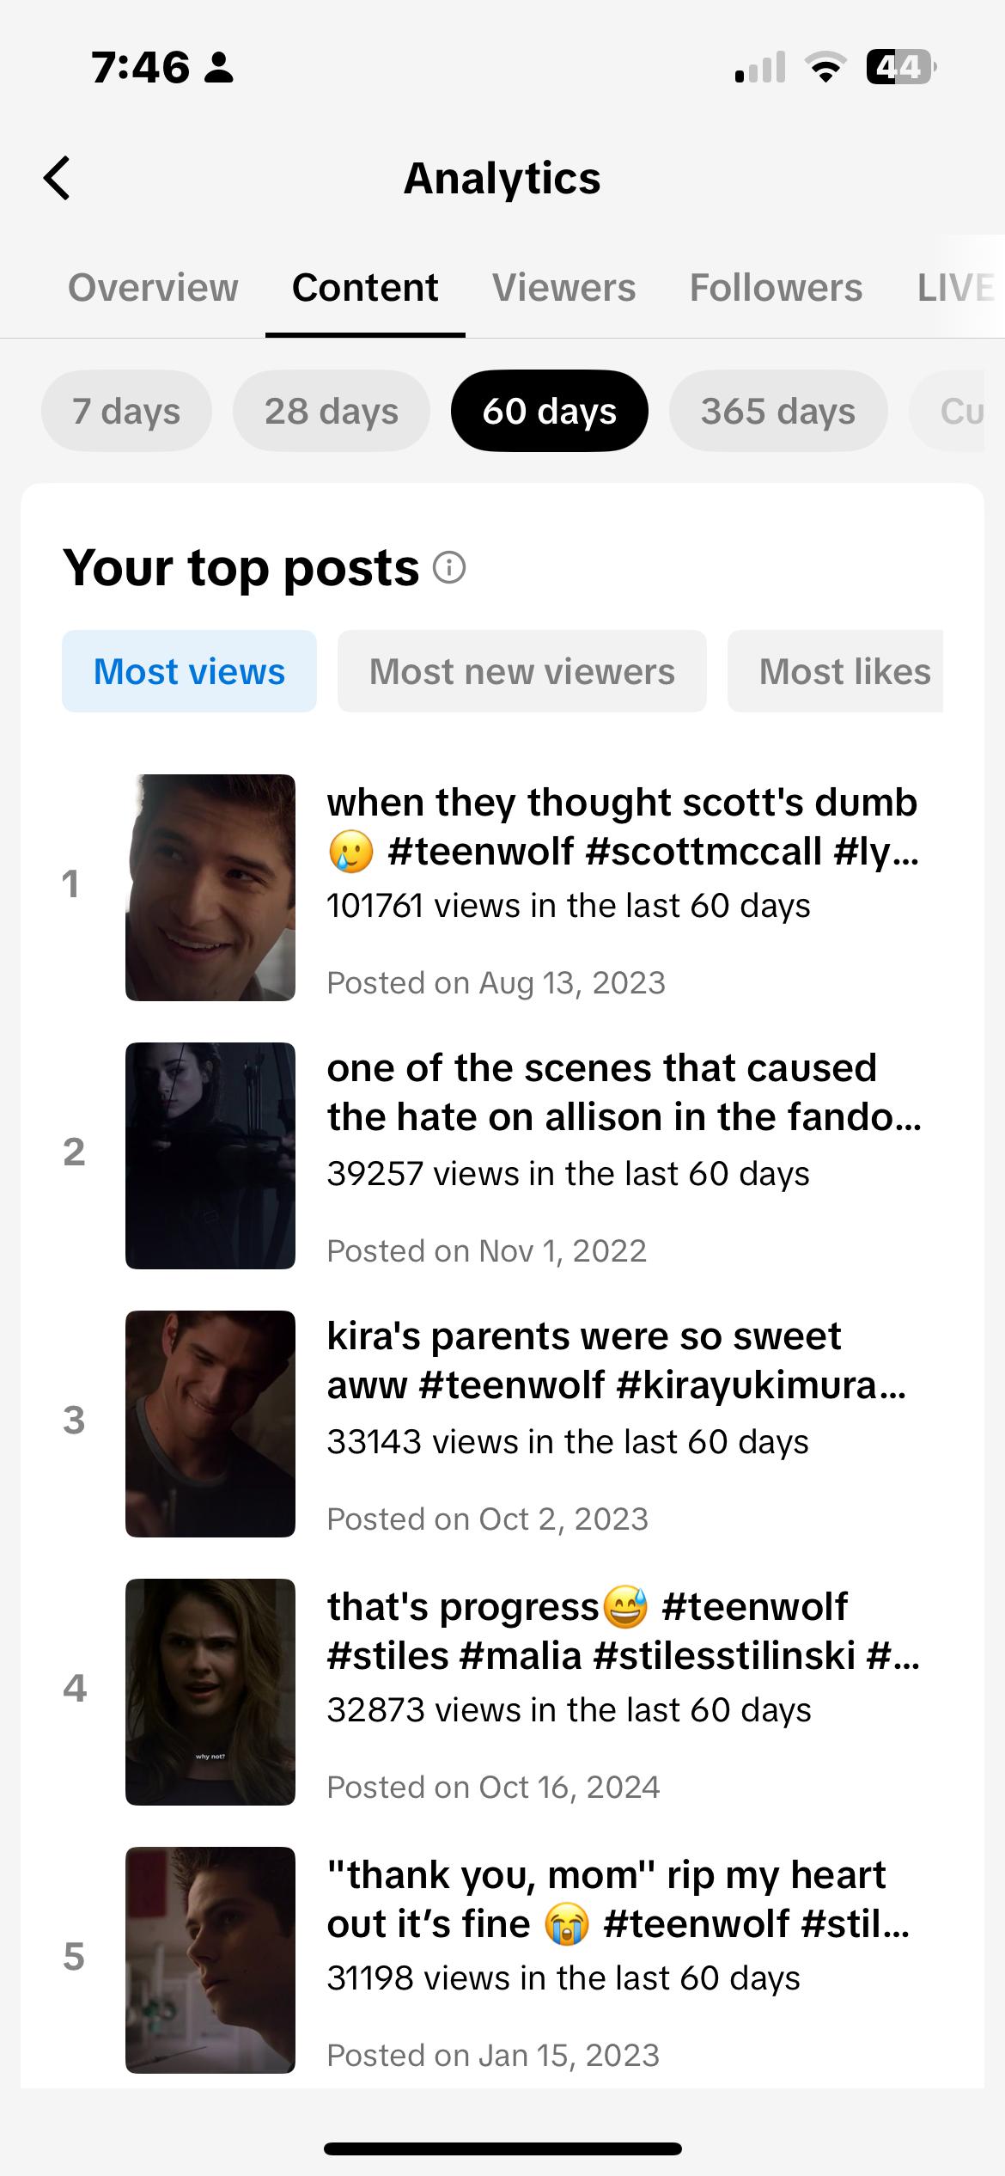Screen dimensions: 1005x2176
Task: Tap the Wi-Fi status icon
Action: (825, 68)
